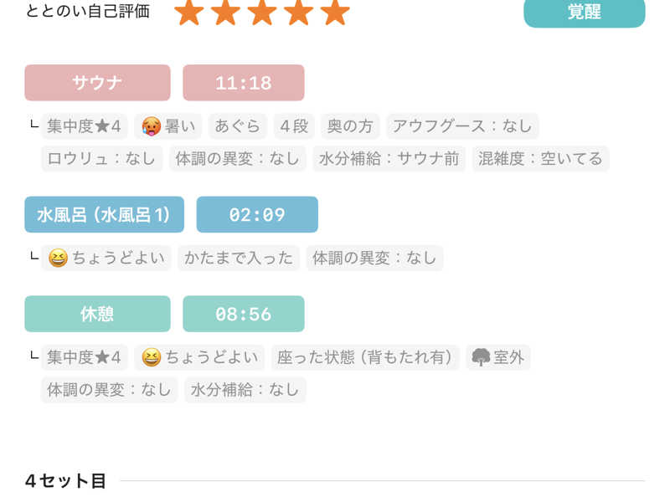Click the teal 覚醒 badge
Image resolution: width=670 pixels, height=502 pixels.
(584, 13)
